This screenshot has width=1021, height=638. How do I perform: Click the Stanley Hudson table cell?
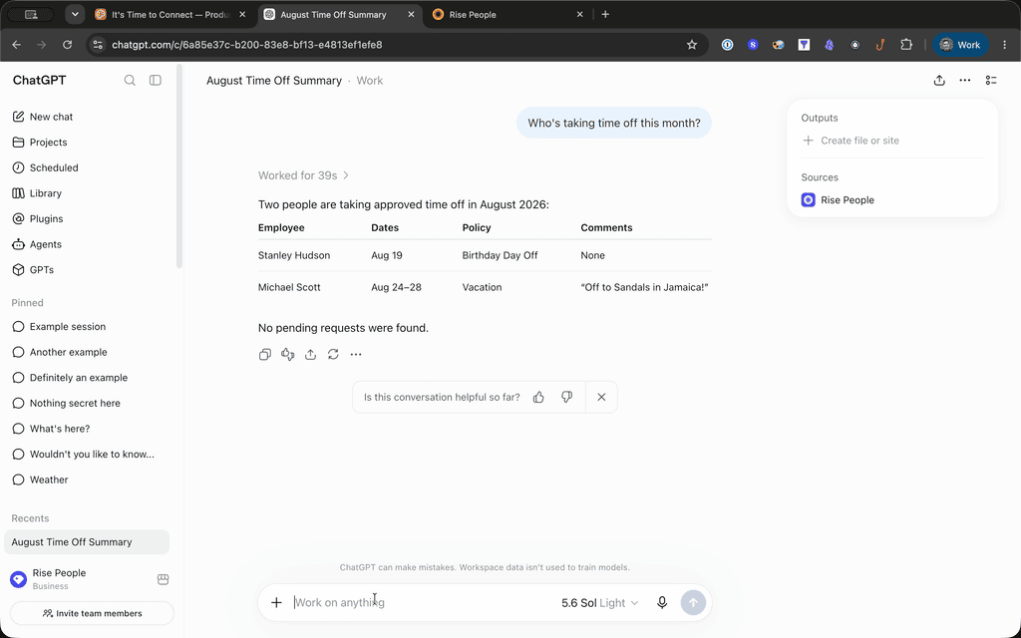[x=294, y=255]
